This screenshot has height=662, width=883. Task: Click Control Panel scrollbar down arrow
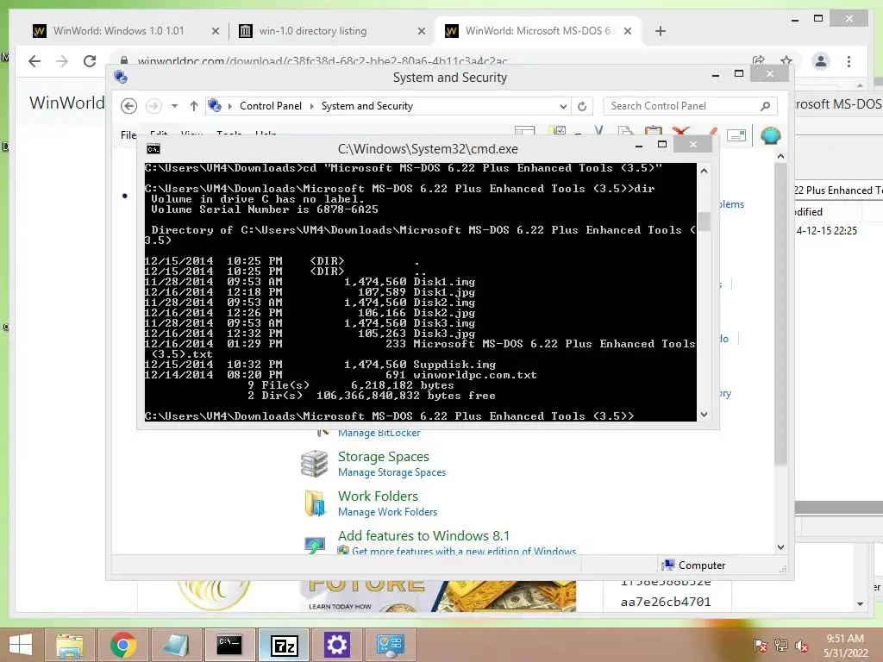780,547
